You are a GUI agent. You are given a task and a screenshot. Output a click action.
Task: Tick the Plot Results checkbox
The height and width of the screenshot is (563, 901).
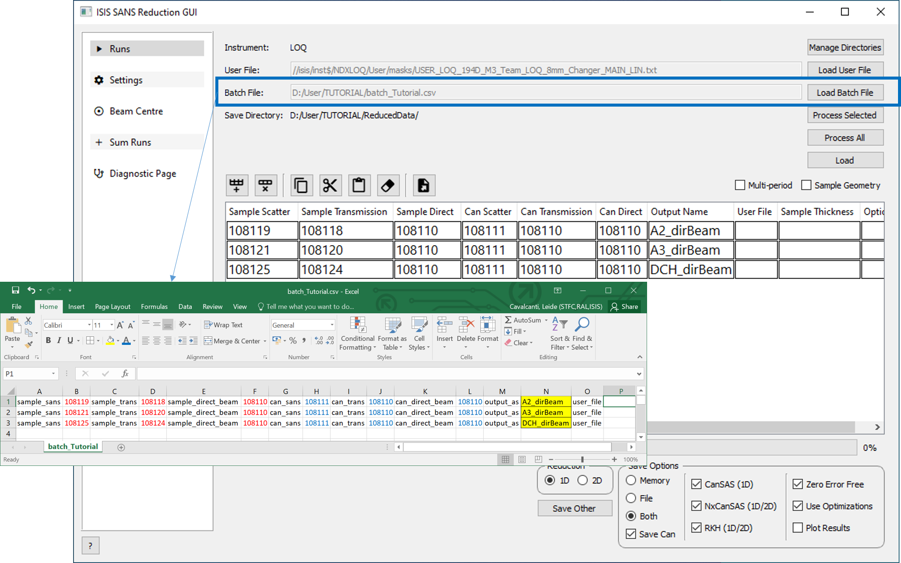tap(798, 527)
